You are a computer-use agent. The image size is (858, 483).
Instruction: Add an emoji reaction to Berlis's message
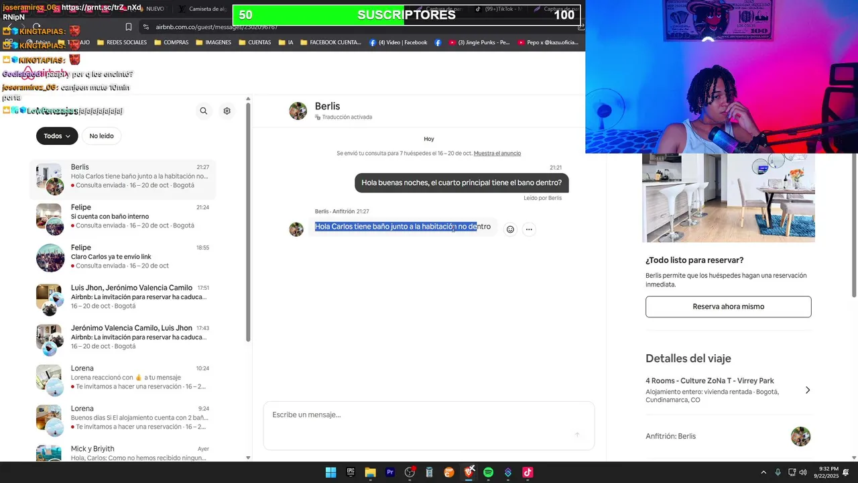point(510,229)
